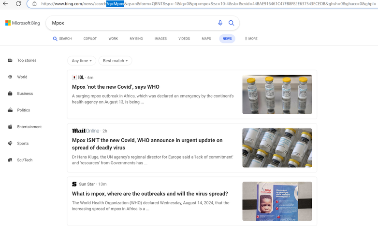The width and height of the screenshot is (378, 226).
Task: Open headline Mpox ISN'T the new Covid
Action: coord(147,144)
